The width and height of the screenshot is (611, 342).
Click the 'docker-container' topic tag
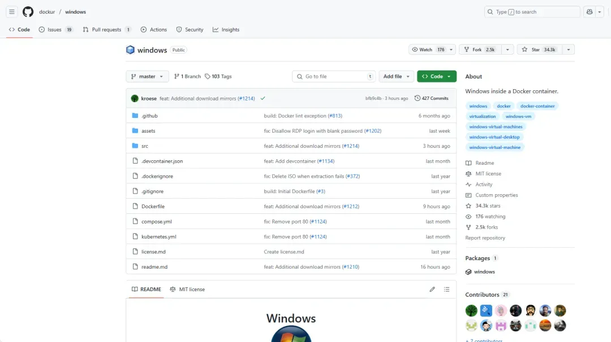click(537, 106)
